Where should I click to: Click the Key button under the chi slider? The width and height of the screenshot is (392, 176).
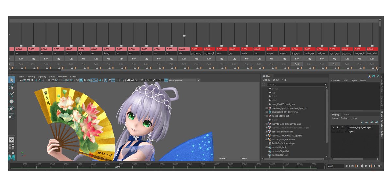coord(184,59)
